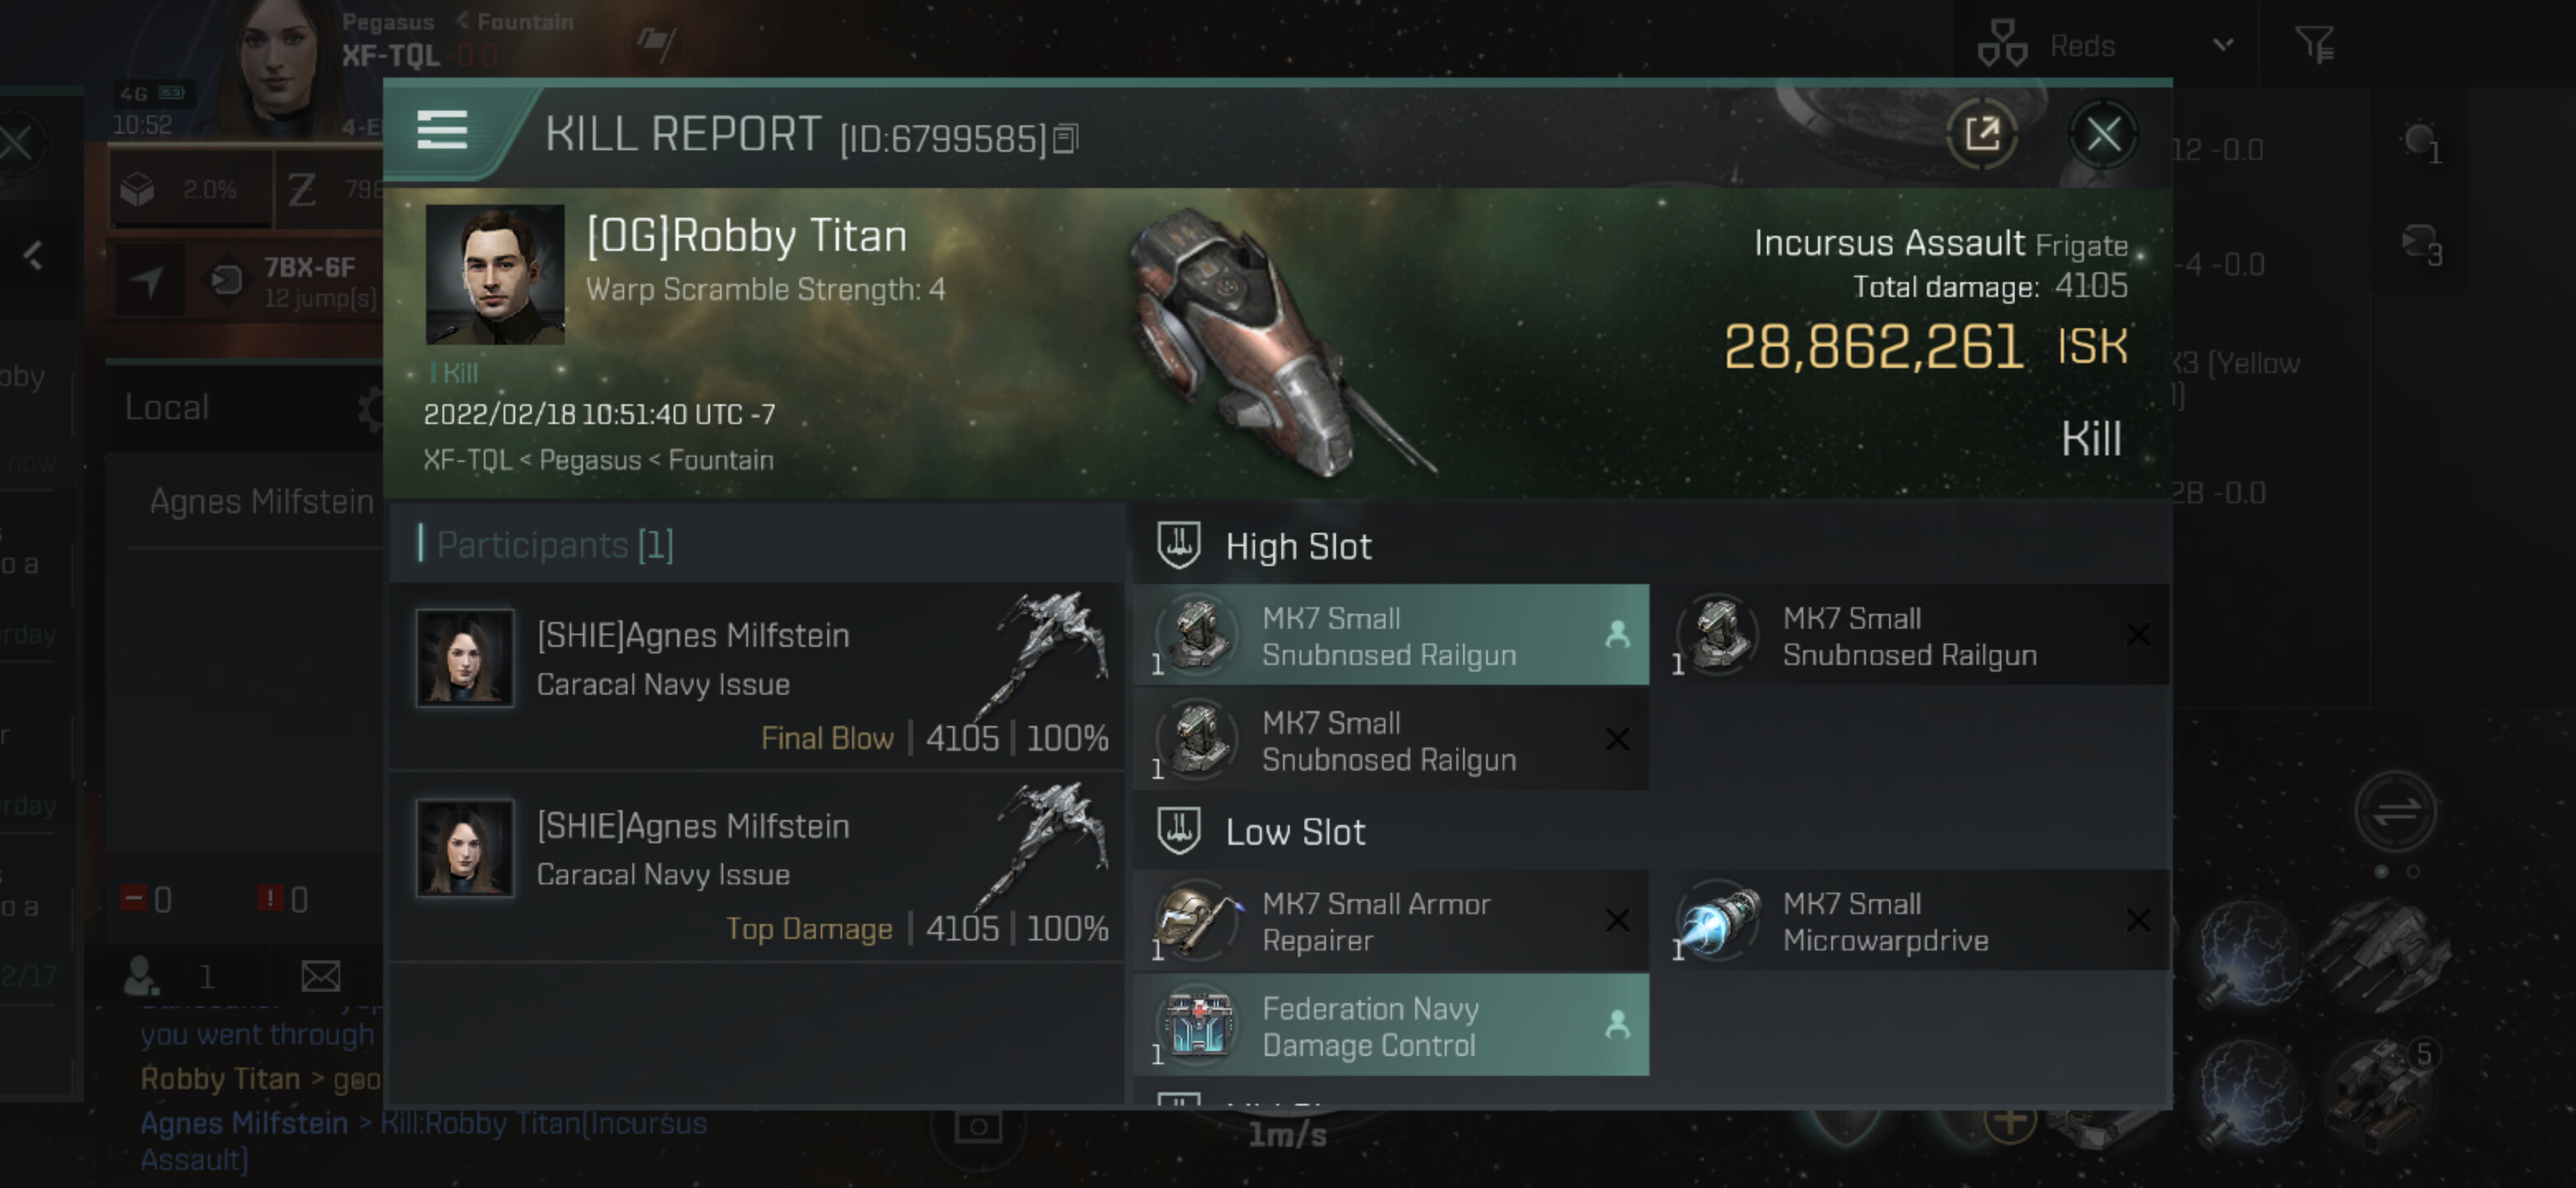Select the Federation Navy Damage Control module
Viewport: 2576px width, 1188px height.
(x=1390, y=1026)
